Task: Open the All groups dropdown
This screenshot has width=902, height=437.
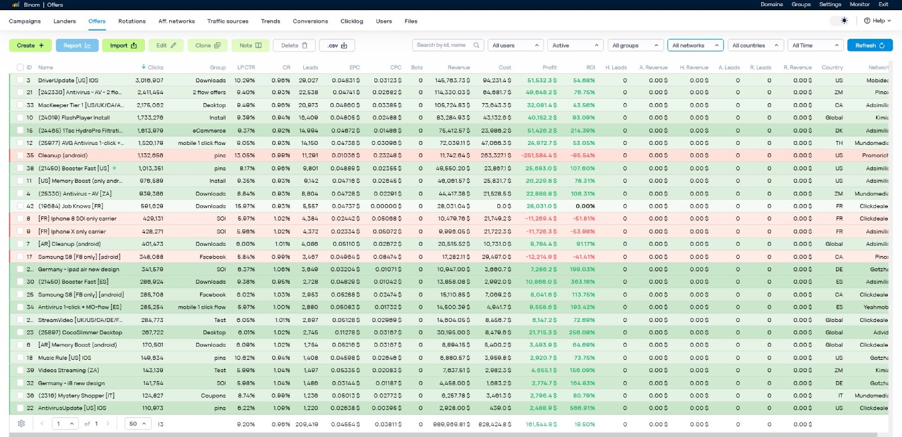Action: [x=635, y=46]
